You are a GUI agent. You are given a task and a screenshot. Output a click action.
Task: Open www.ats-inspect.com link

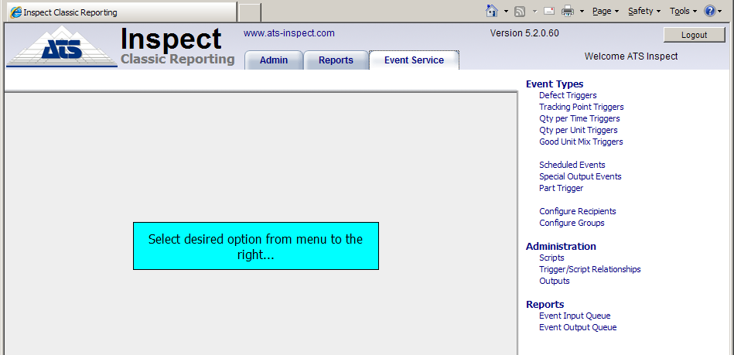[x=289, y=33]
